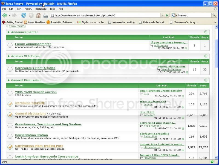Screen dimensions: 219x165
Task: Open the North American Sarracenia Conservancy link
Action: point(47,157)
